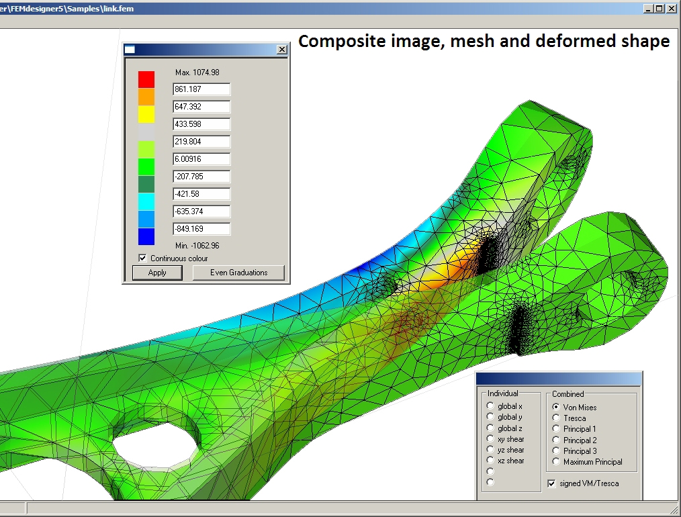Screen dimensions: 681x517
Task: Click the Even Graduations button
Action: tap(238, 273)
